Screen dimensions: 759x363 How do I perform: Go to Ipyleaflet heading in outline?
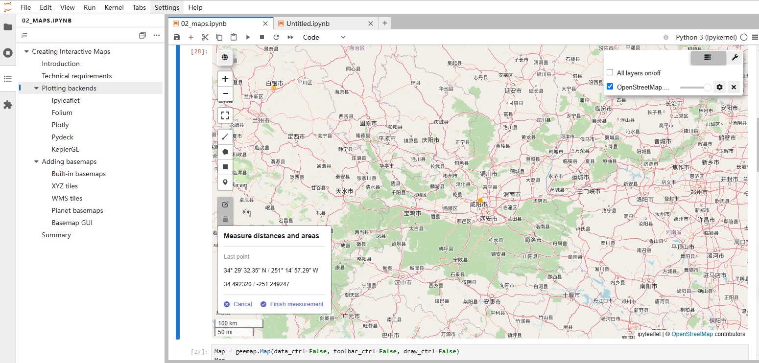pyautogui.click(x=66, y=100)
